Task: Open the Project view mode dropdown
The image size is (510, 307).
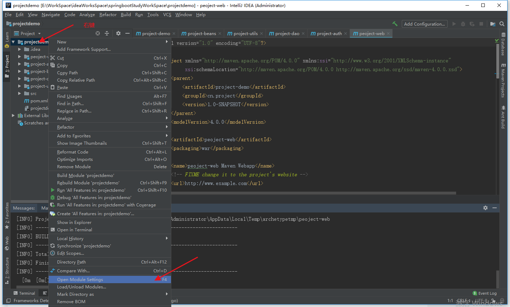Action: tap(28, 34)
